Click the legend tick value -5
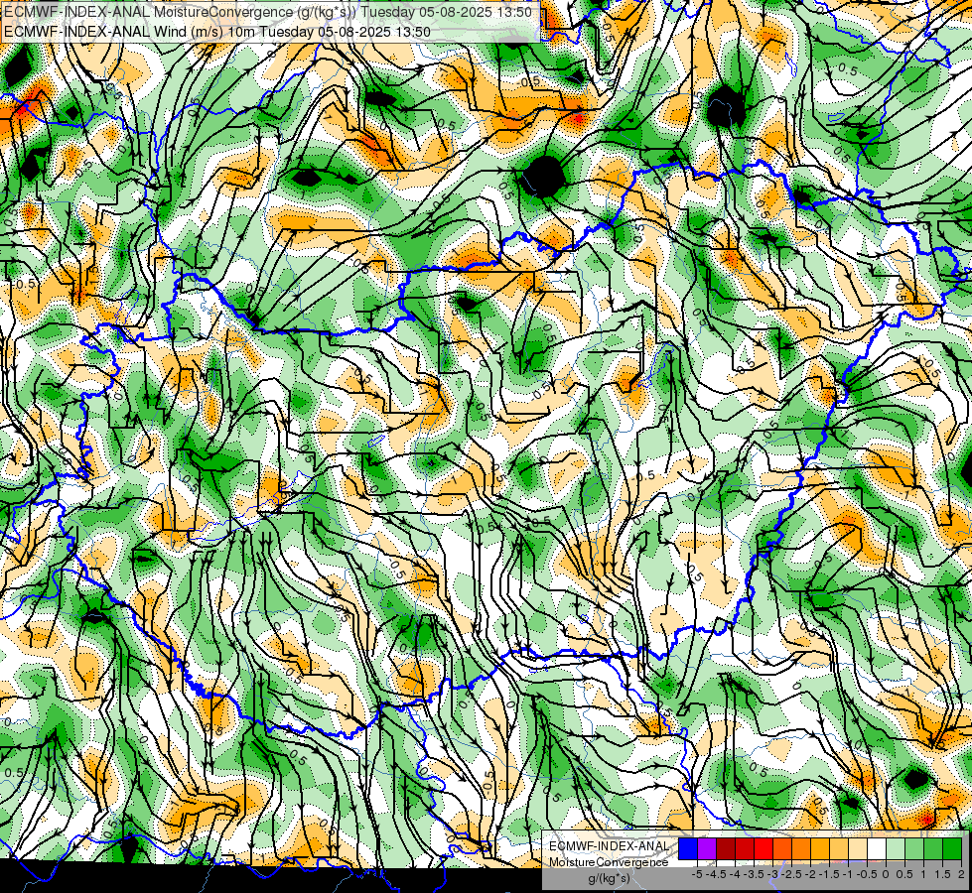This screenshot has width=972, height=893. pos(697,874)
